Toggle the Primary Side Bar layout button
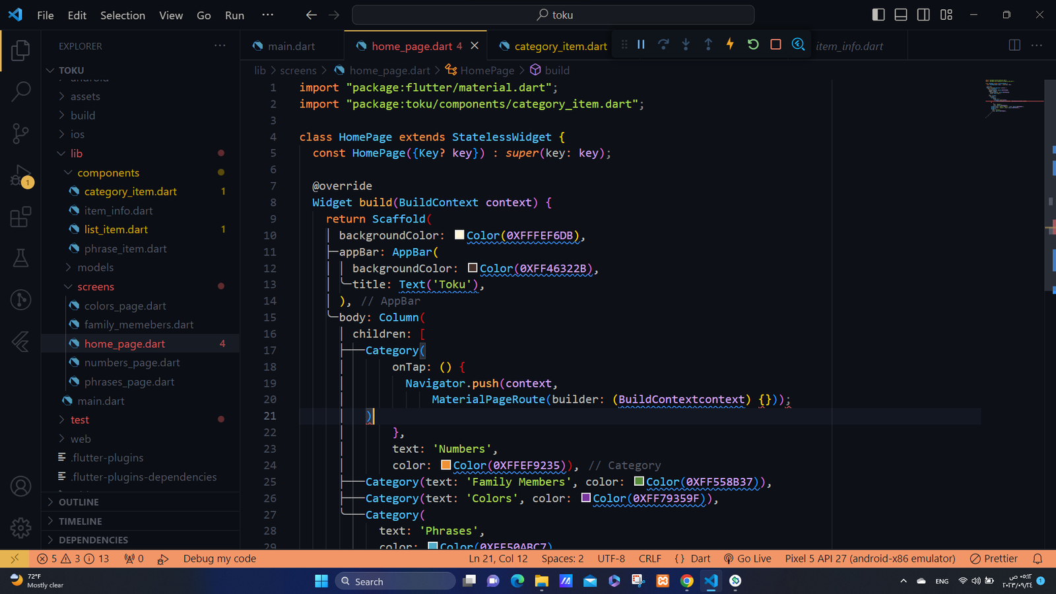Viewport: 1056px width, 594px height. tap(878, 15)
